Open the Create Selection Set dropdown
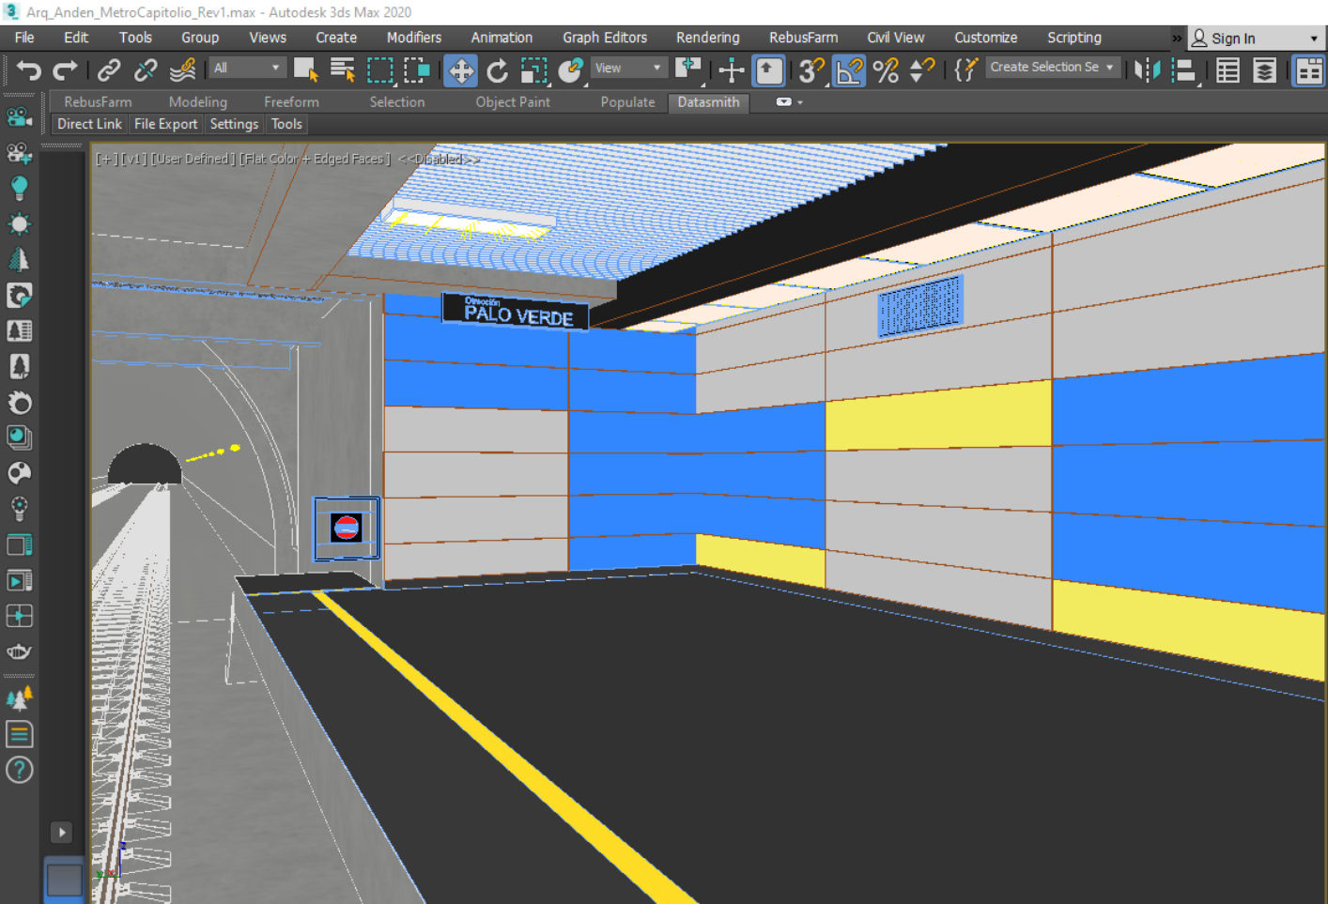1328x904 pixels. tap(1052, 68)
